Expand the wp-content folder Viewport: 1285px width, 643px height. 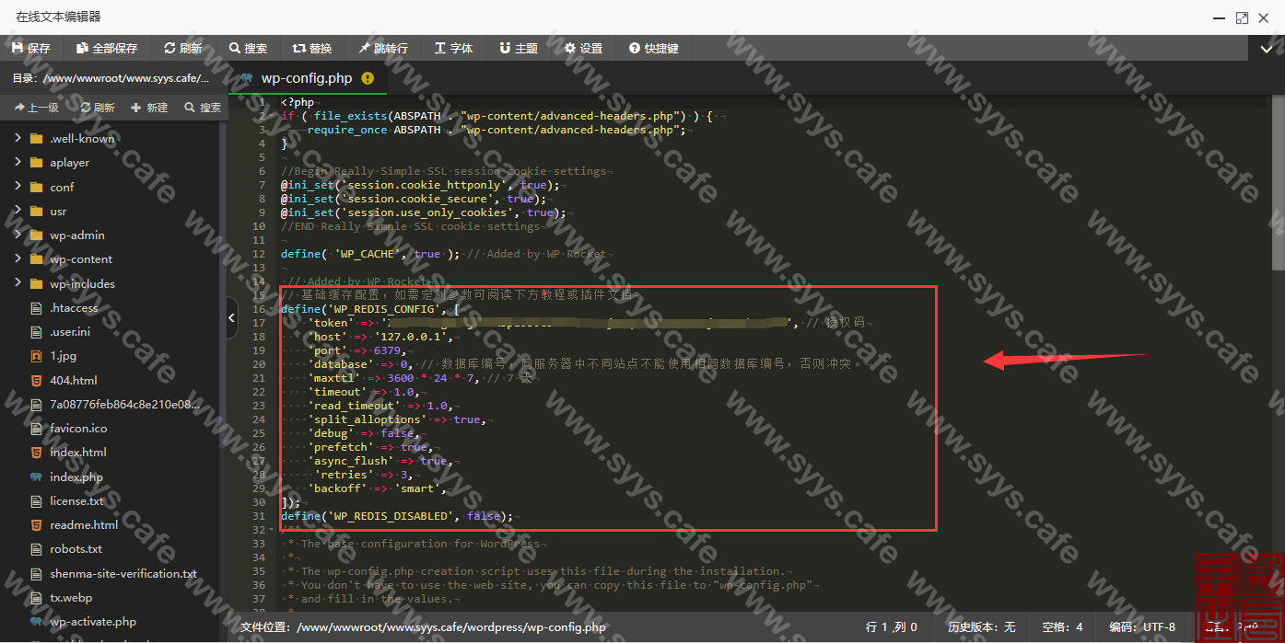point(18,258)
